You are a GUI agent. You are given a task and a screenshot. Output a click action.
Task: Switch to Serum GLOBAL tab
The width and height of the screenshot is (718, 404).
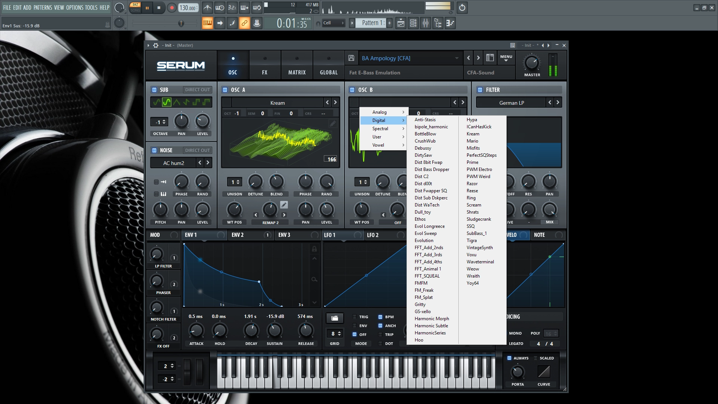(x=329, y=65)
